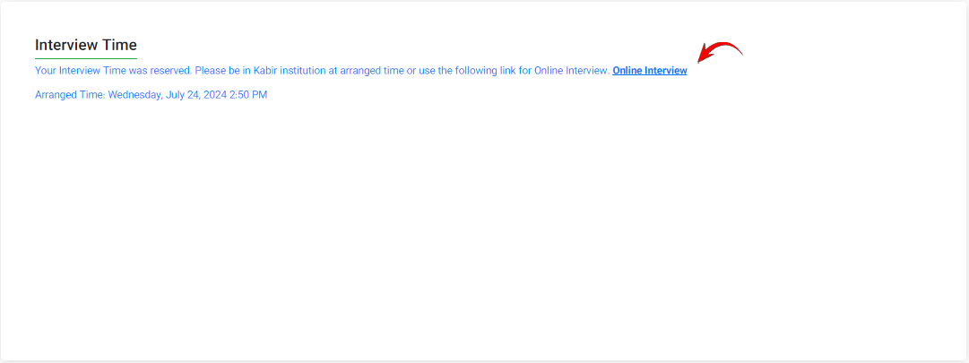The image size is (969, 363).
Task: Click the red arrow's pointed arrowhead
Action: tap(704, 57)
